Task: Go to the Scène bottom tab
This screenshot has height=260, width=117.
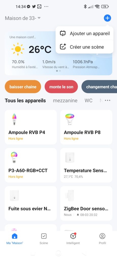Action: pyautogui.click(x=44, y=239)
